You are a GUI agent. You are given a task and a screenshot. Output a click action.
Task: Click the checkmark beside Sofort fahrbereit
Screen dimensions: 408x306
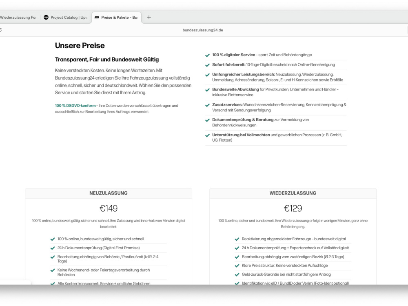[207, 65]
